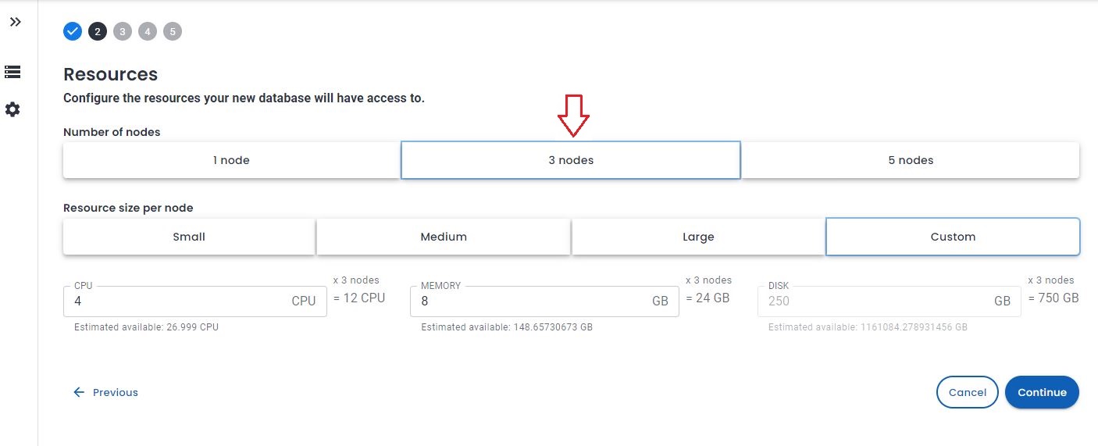This screenshot has height=446, width=1098.
Task: Open the databases list icon in sidebar
Action: tap(12, 72)
